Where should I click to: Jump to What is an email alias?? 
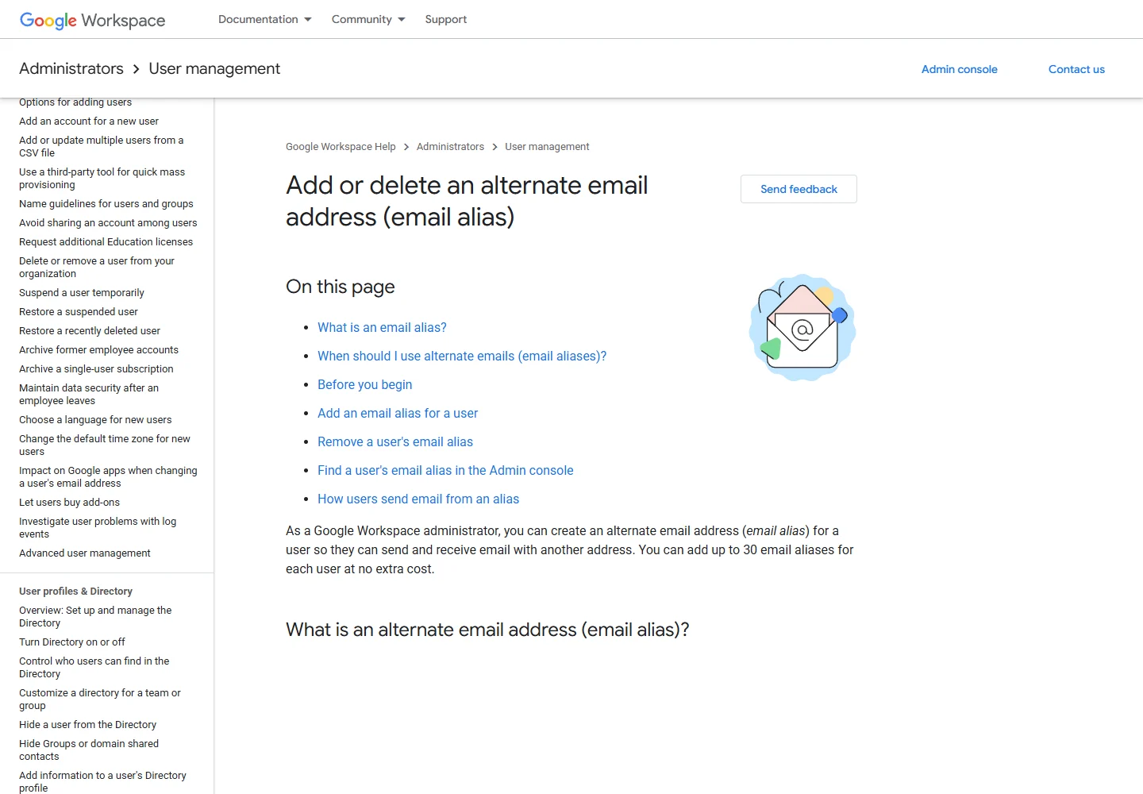(382, 327)
